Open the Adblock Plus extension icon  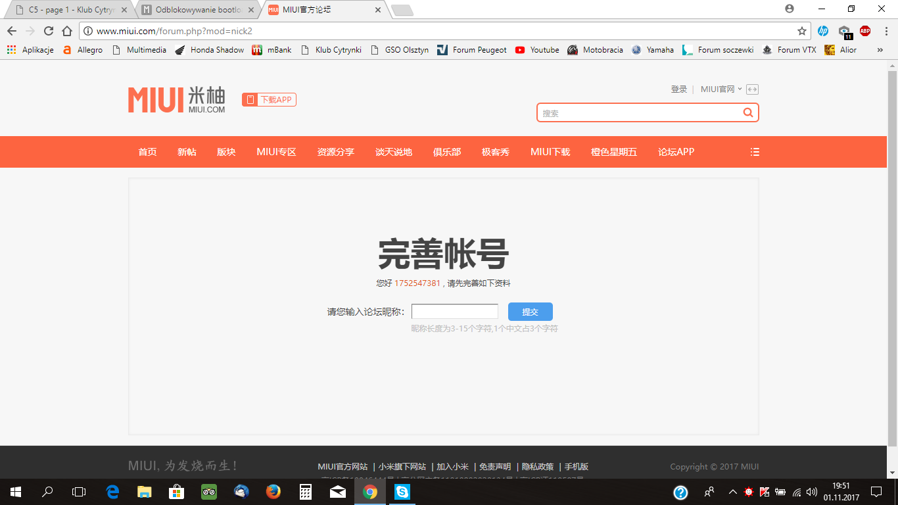pyautogui.click(x=865, y=31)
